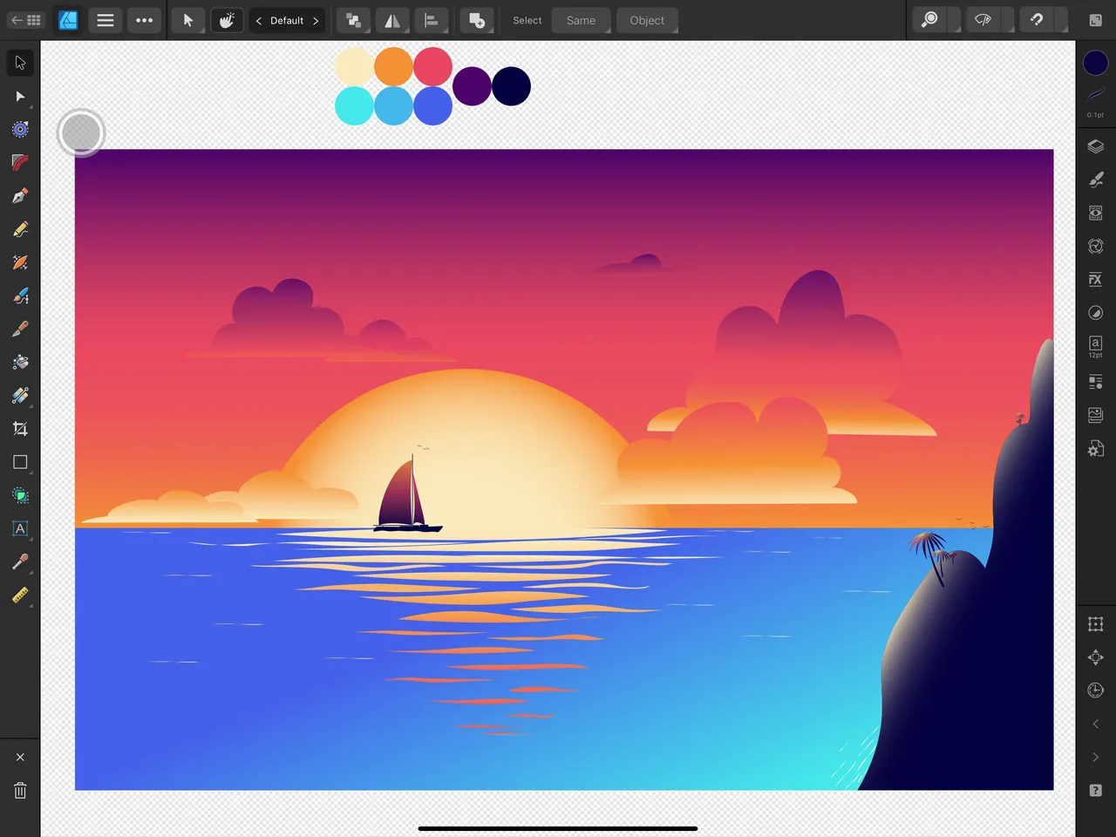
Task: Click the orange palette circle
Action: pos(393,66)
